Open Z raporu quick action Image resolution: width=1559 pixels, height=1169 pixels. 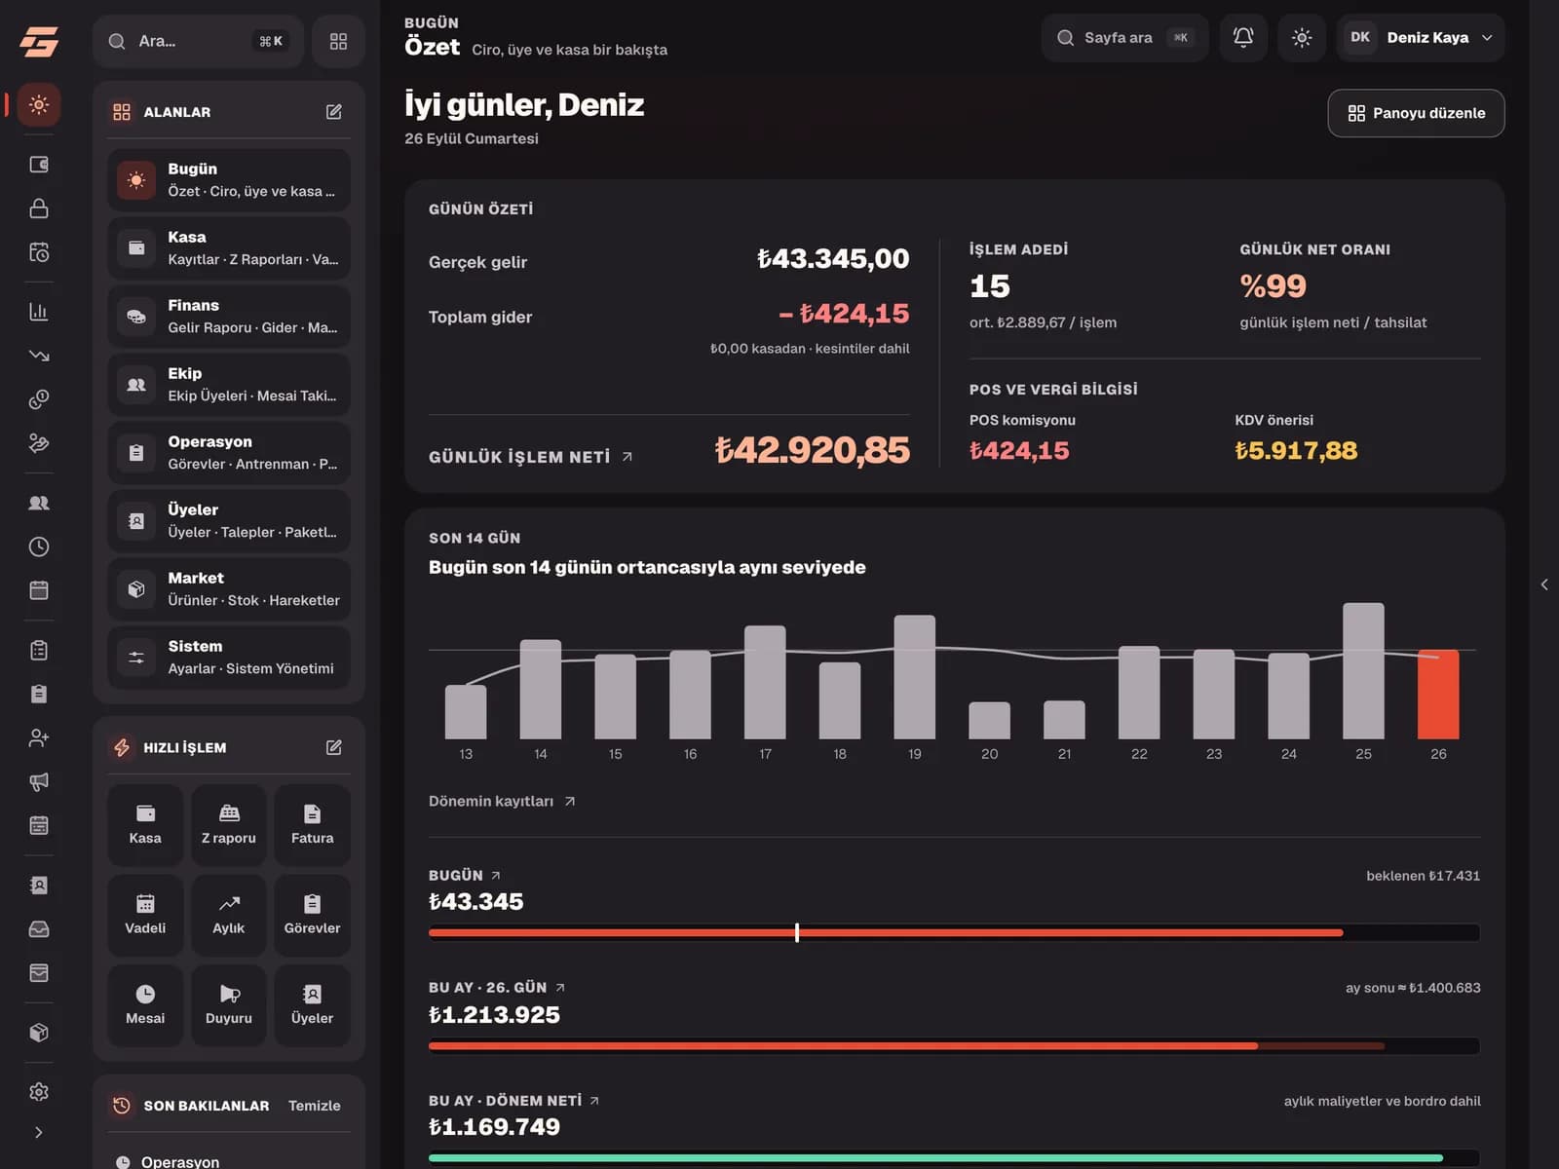229,824
